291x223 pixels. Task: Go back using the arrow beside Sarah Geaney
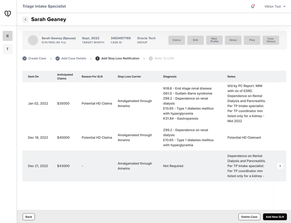pyautogui.click(x=25, y=19)
